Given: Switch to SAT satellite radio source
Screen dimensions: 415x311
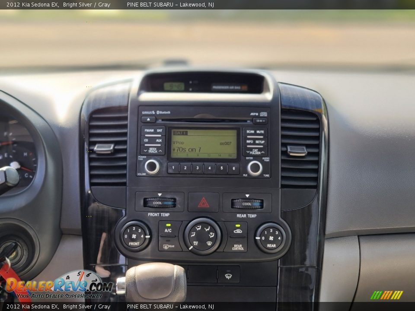Looking at the screenshot, I should 160,130.
